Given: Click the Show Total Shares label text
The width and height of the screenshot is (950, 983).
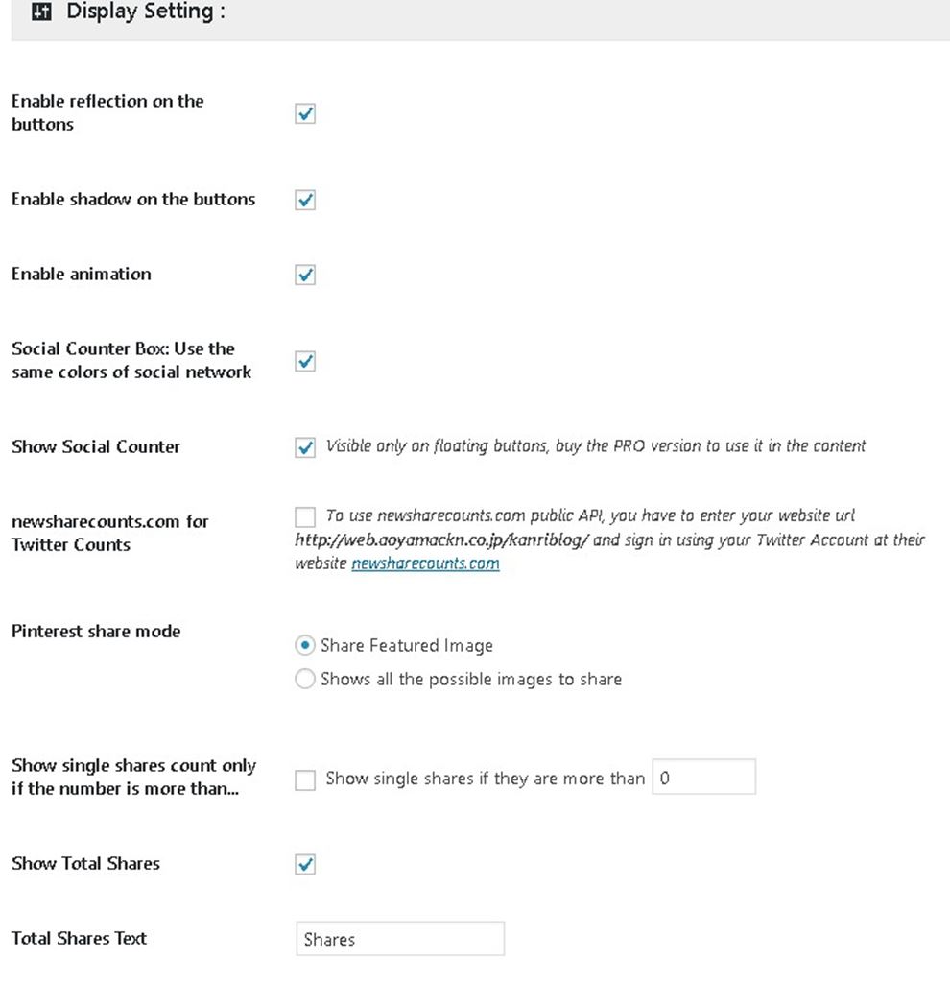Looking at the screenshot, I should pos(85,863).
